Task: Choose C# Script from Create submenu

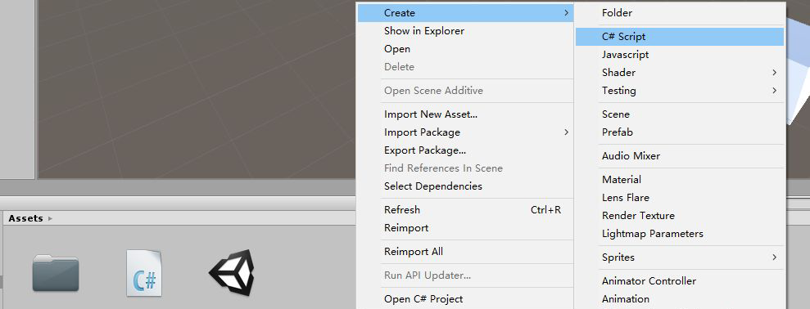Action: 679,37
